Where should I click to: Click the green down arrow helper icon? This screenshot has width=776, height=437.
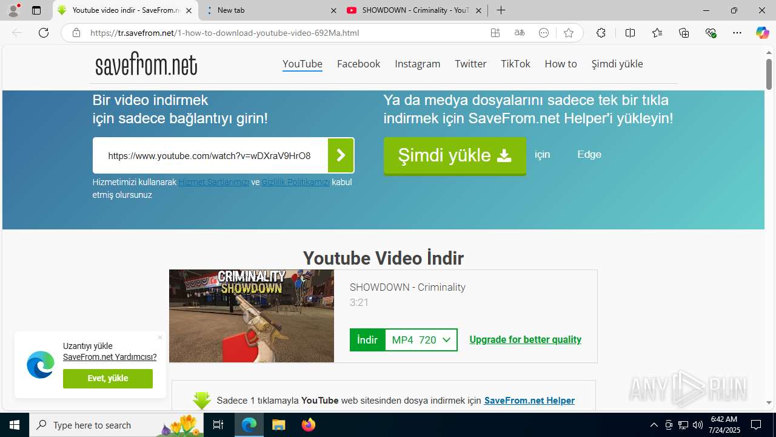[202, 401]
